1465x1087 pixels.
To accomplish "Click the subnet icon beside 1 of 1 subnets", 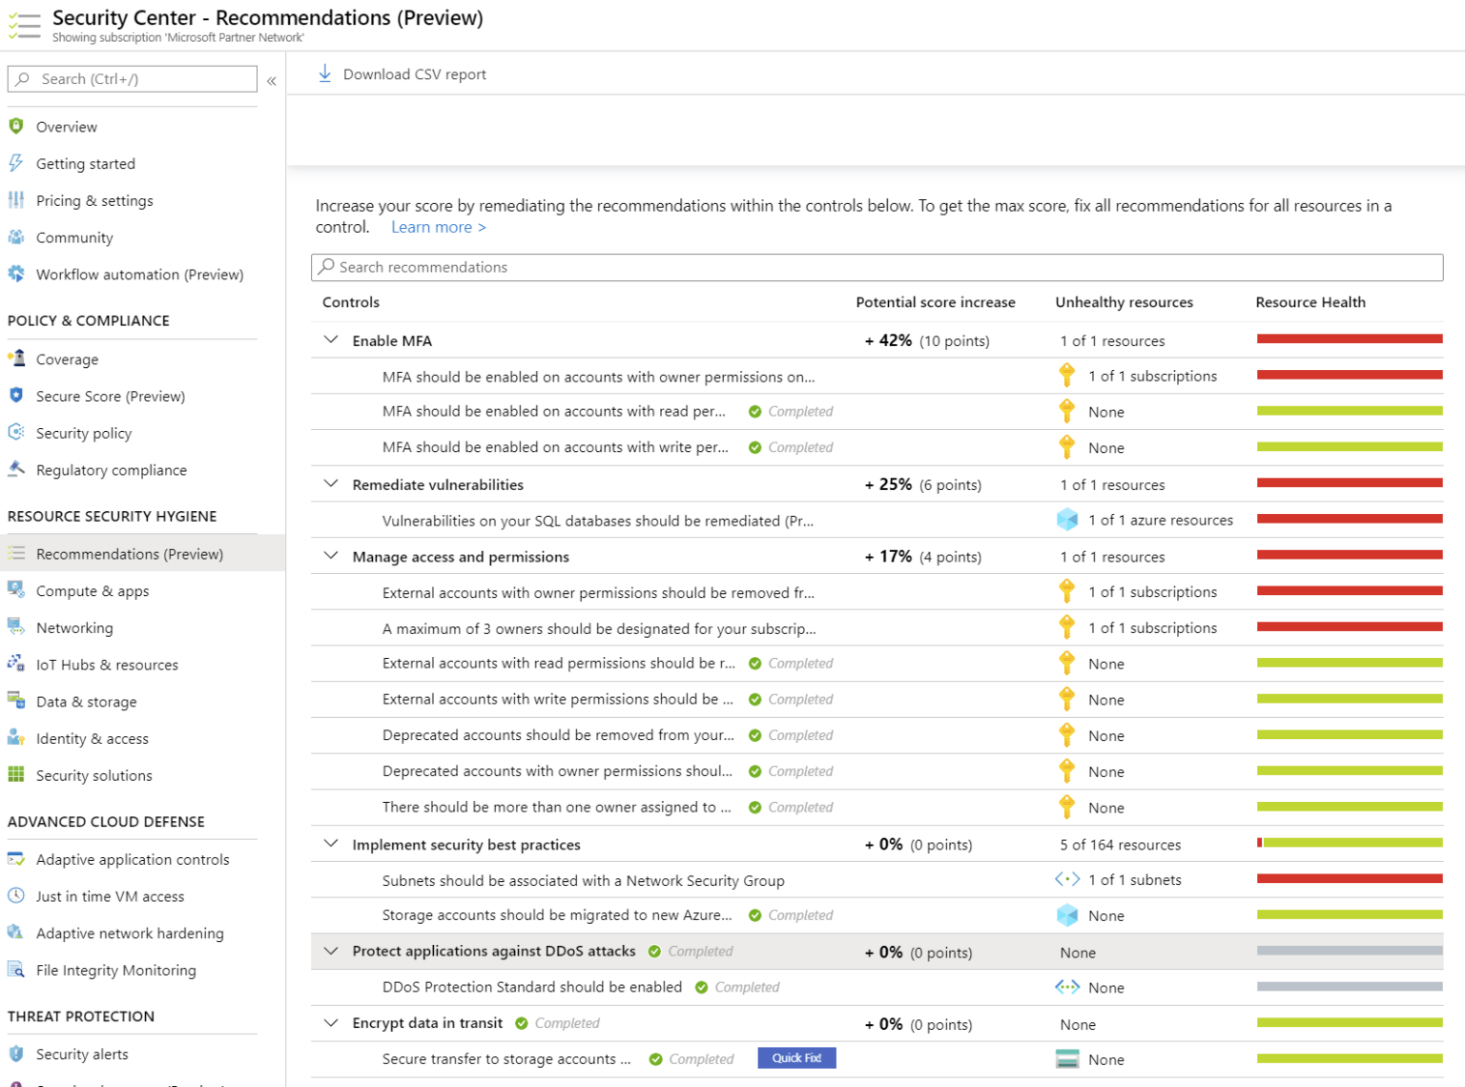I will click(x=1067, y=879).
